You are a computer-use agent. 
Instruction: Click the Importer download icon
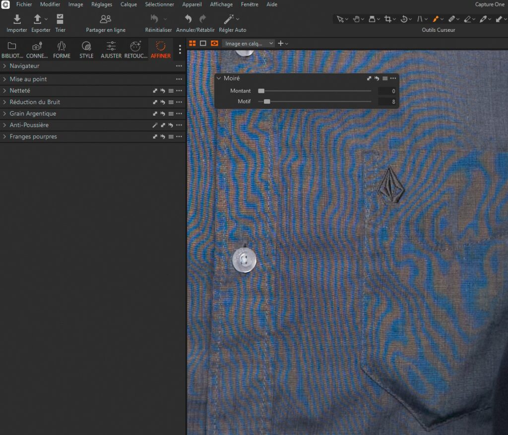click(x=17, y=19)
